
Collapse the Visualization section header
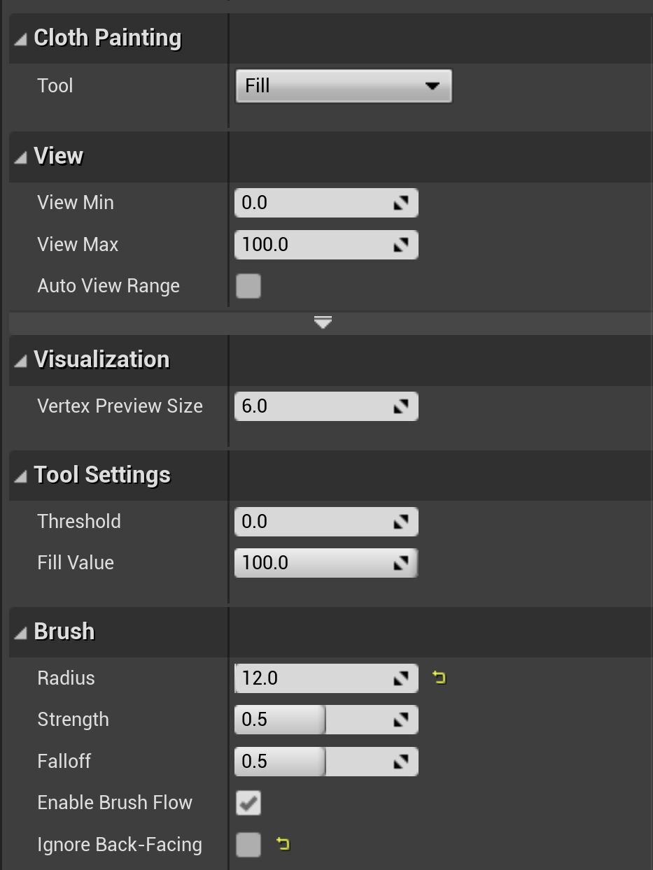(x=21, y=361)
